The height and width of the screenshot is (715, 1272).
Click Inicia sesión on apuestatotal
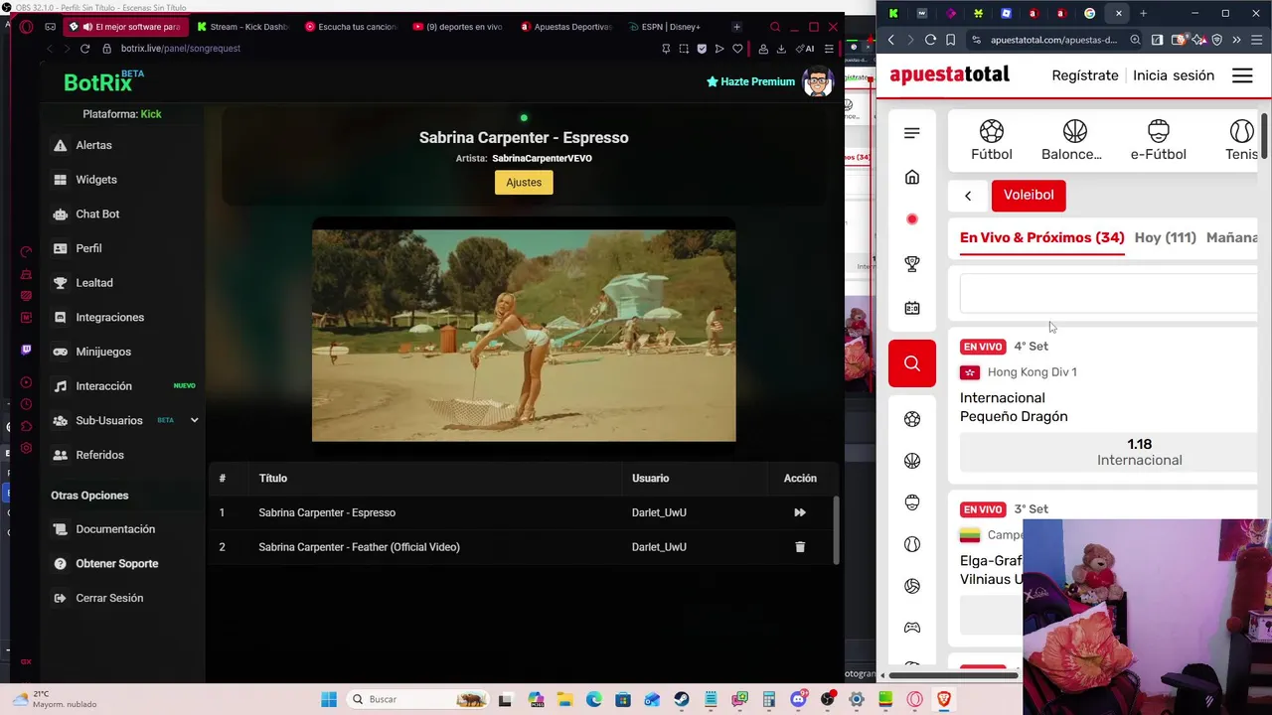coord(1174,75)
